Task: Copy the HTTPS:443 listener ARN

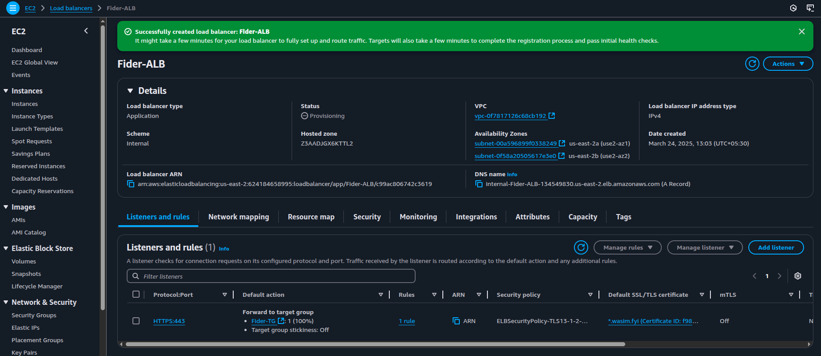Action: point(456,321)
